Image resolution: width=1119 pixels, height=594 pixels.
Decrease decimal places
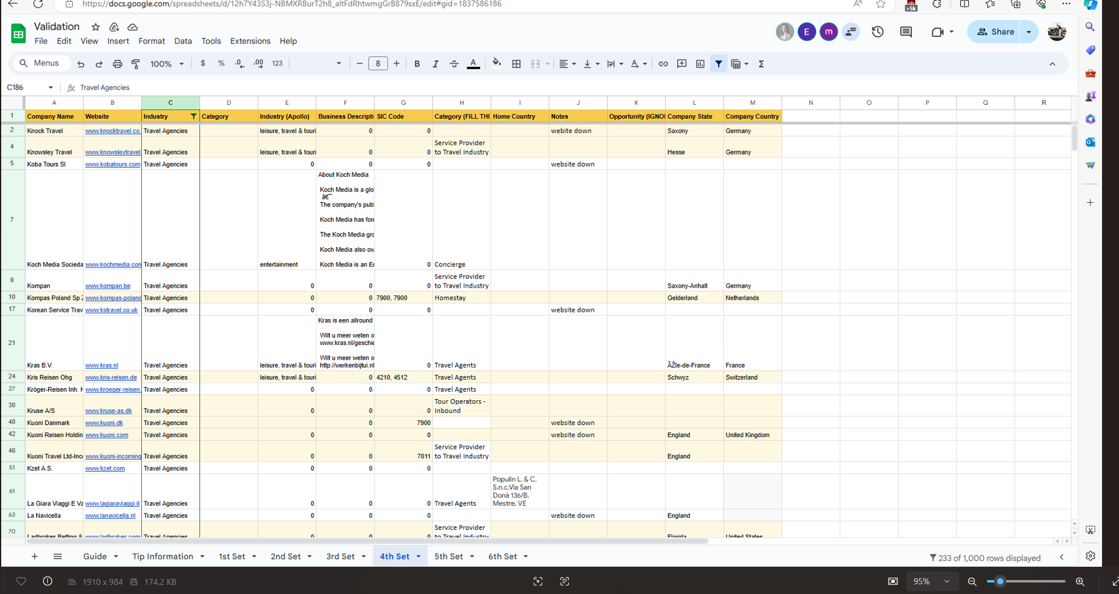(x=240, y=64)
